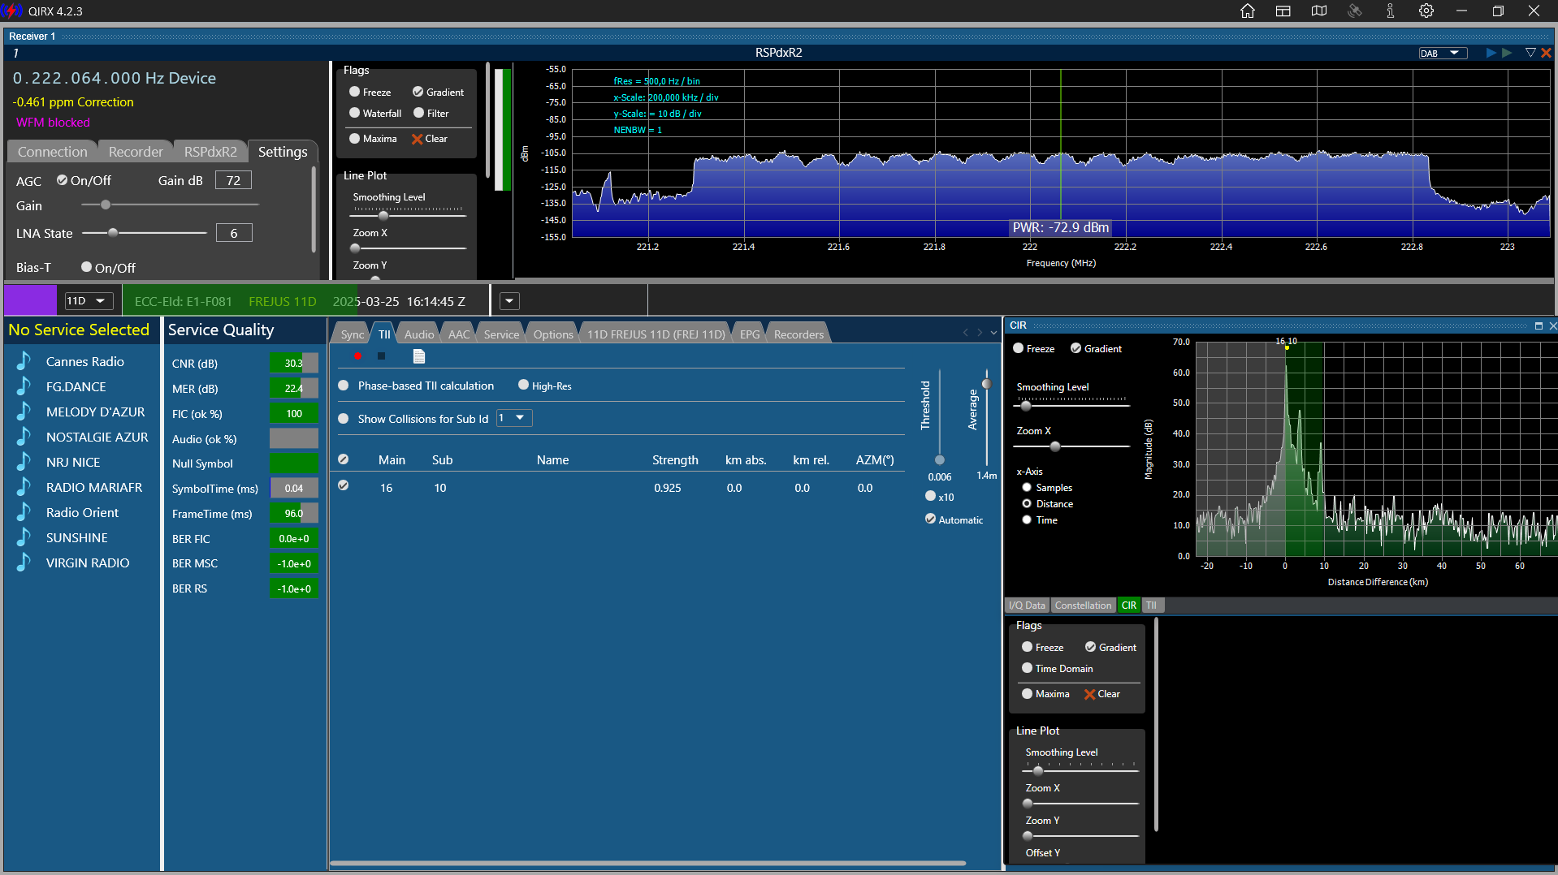Select the RADIO MARIAFR service
Image resolution: width=1558 pixels, height=875 pixels.
point(94,487)
